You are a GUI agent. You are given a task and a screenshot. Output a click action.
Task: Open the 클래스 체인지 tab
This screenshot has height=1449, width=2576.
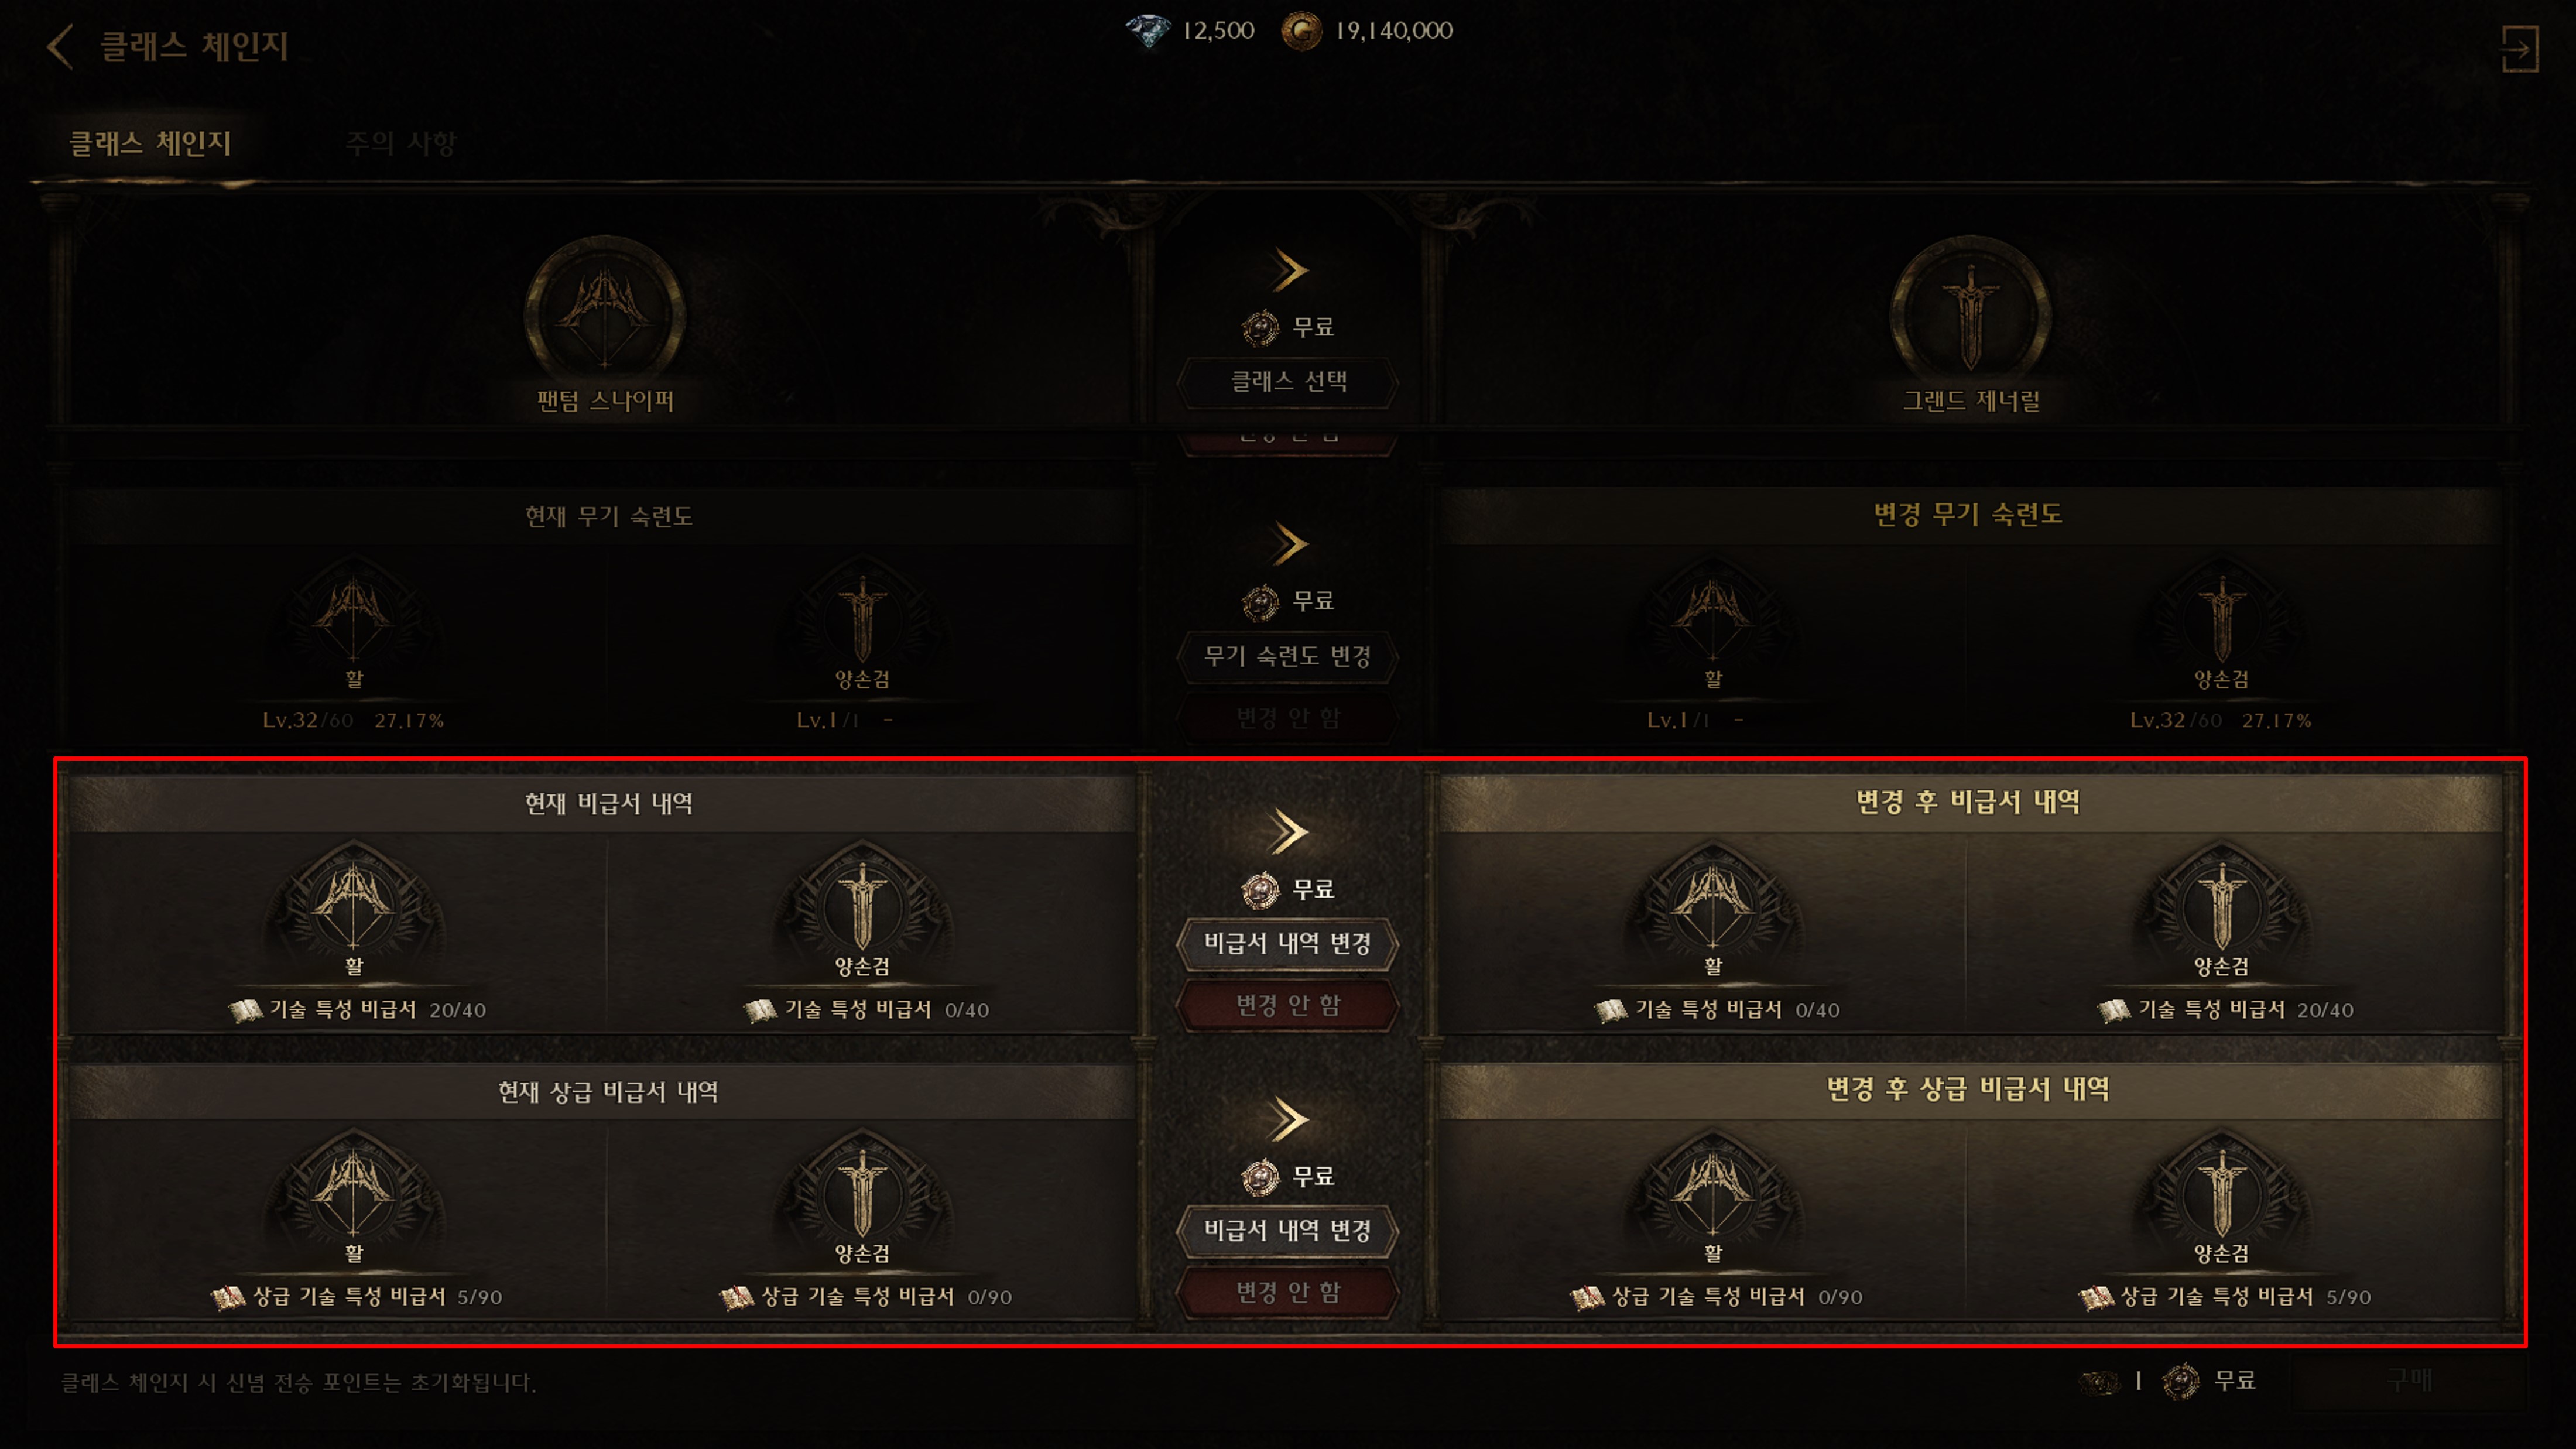[150, 143]
